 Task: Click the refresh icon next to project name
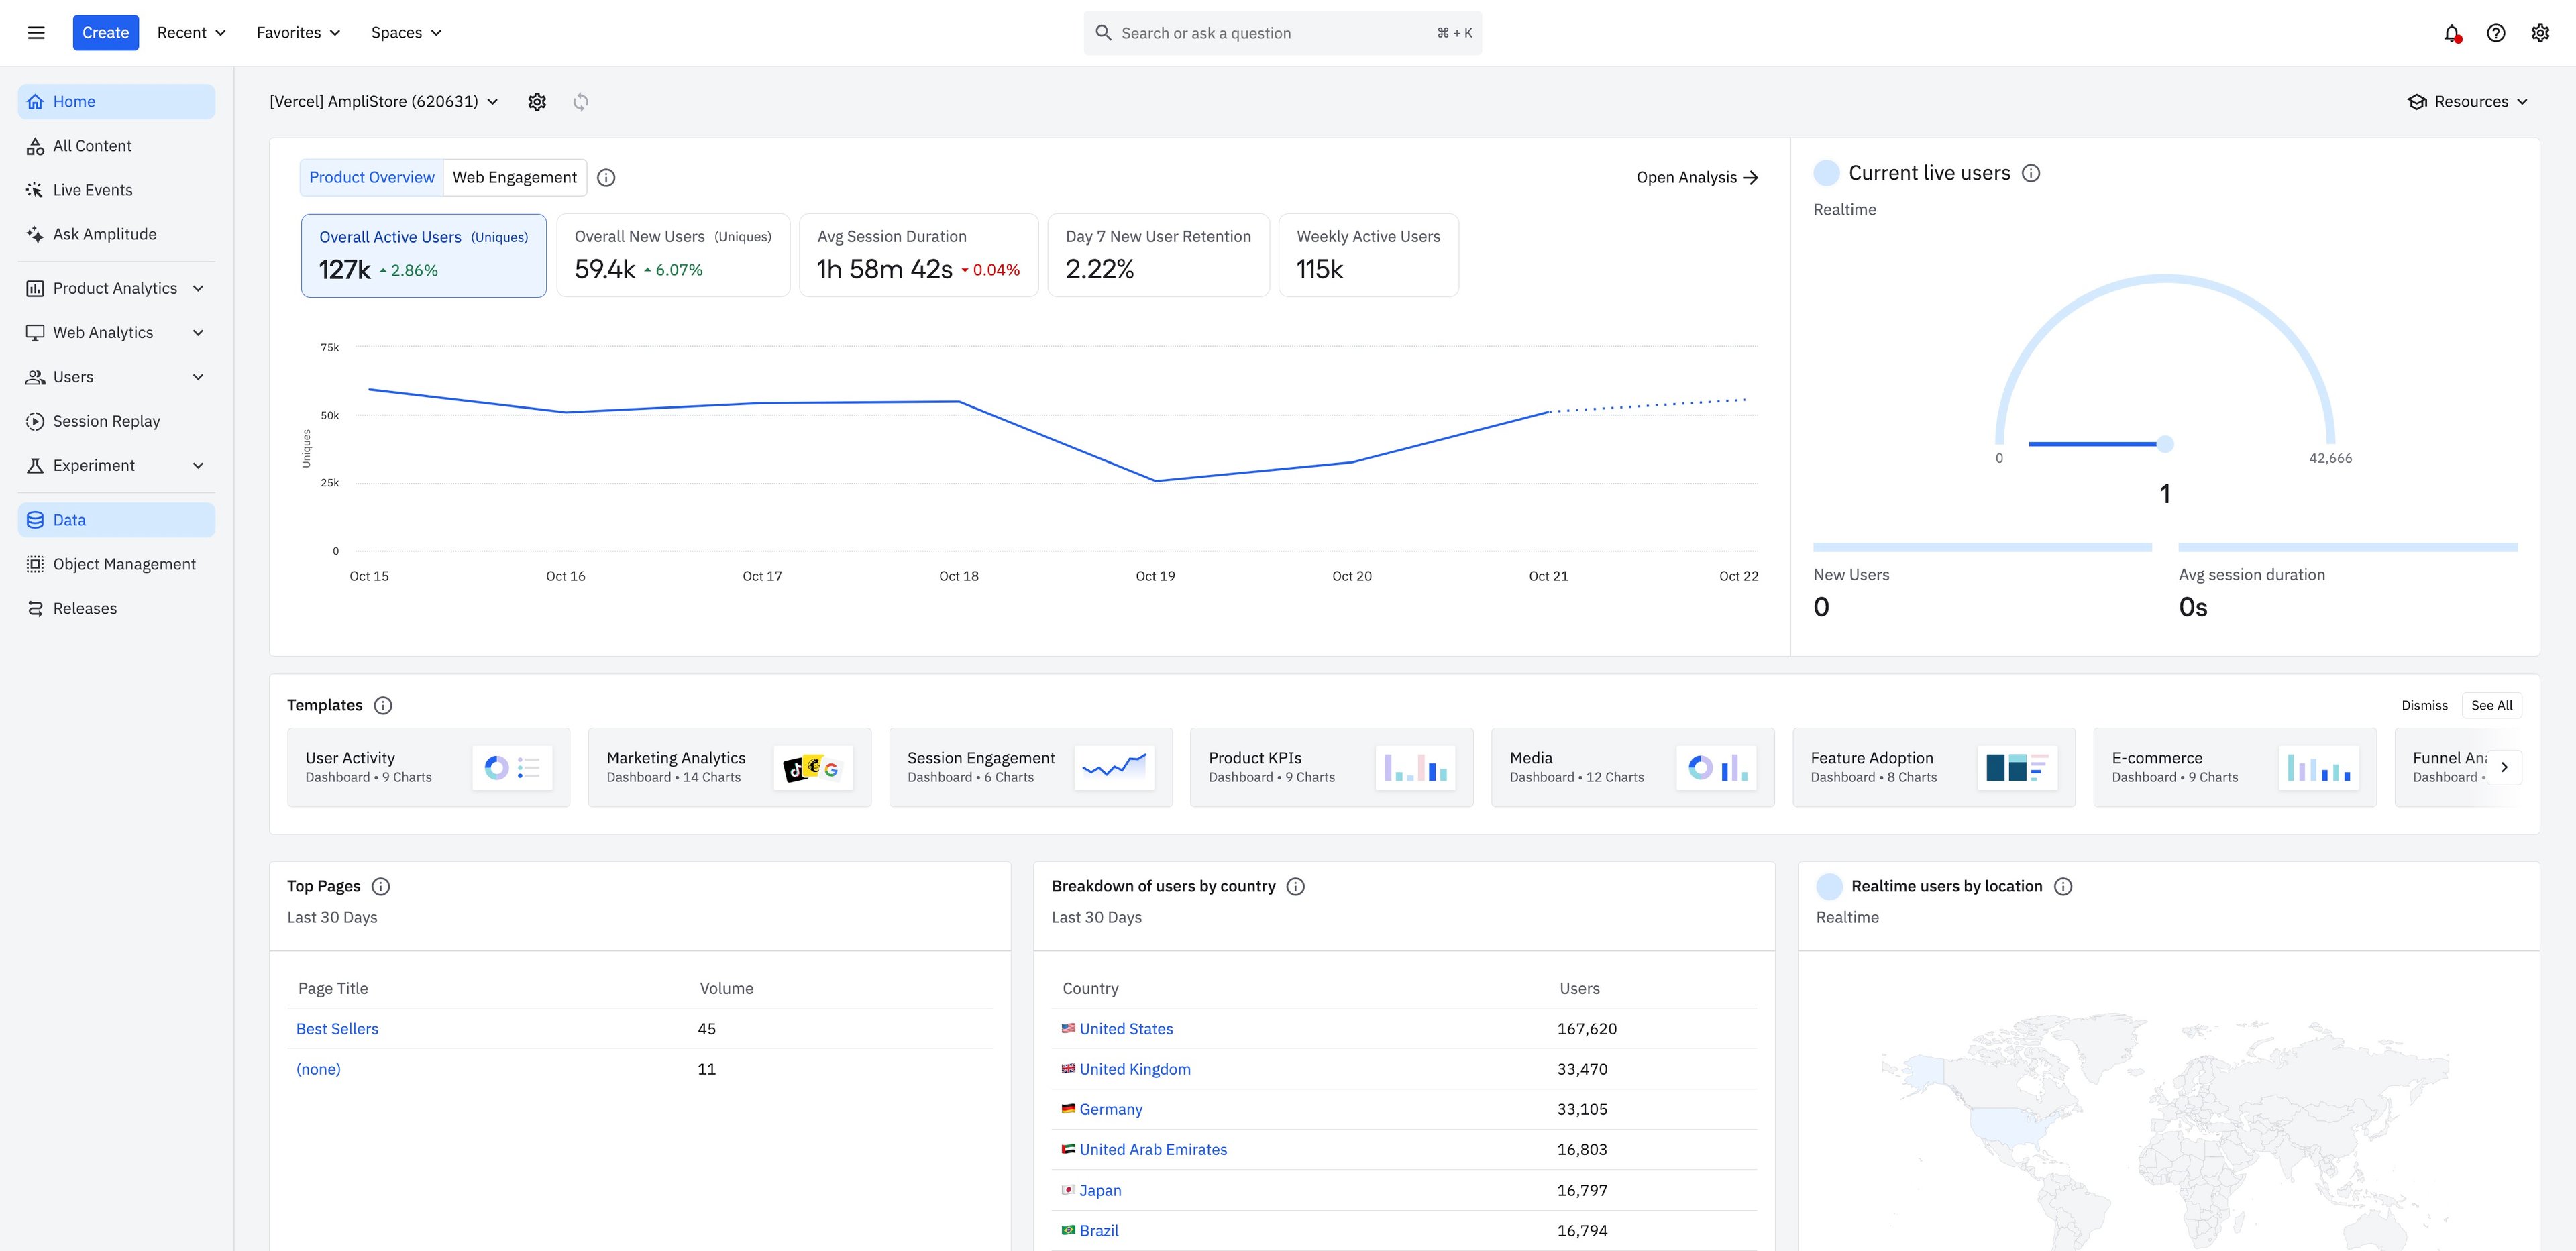click(581, 102)
